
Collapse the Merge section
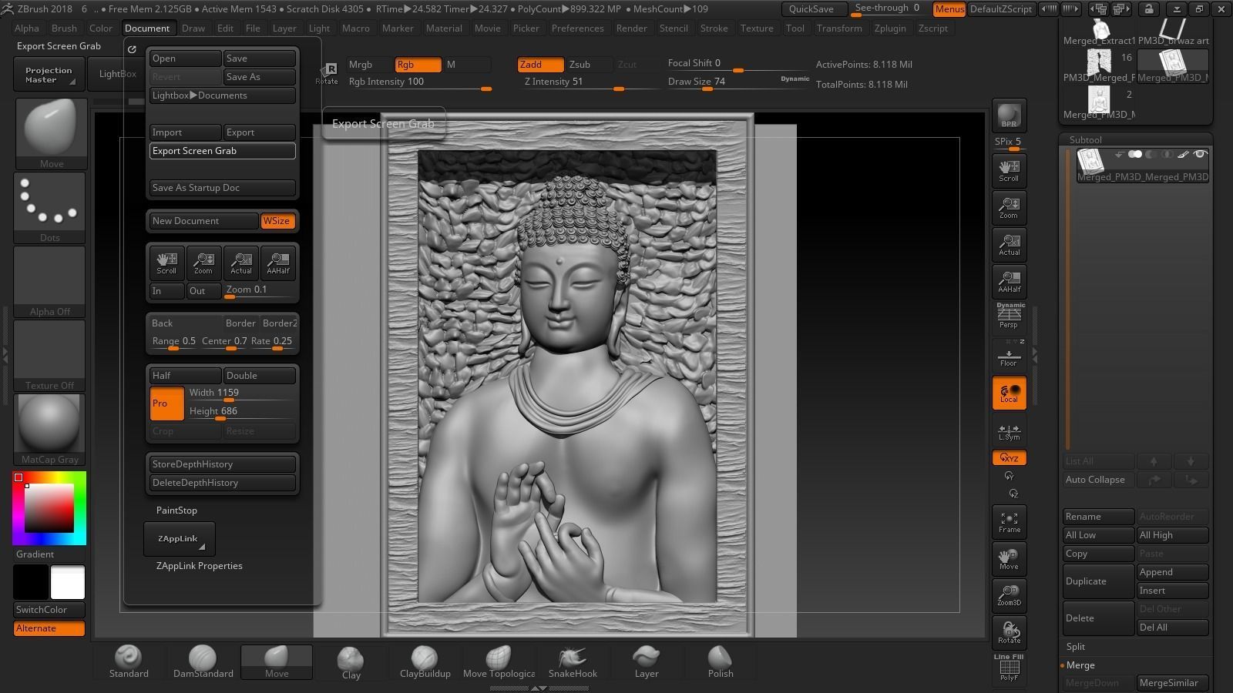click(1080, 665)
